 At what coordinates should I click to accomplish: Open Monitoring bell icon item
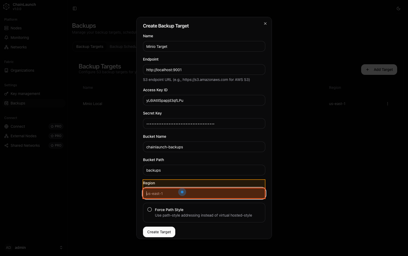click(20, 38)
